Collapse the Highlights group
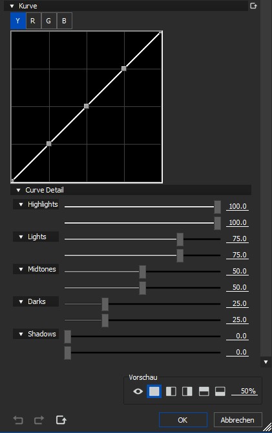Image resolution: width=272 pixels, height=433 pixels. pos(21,204)
